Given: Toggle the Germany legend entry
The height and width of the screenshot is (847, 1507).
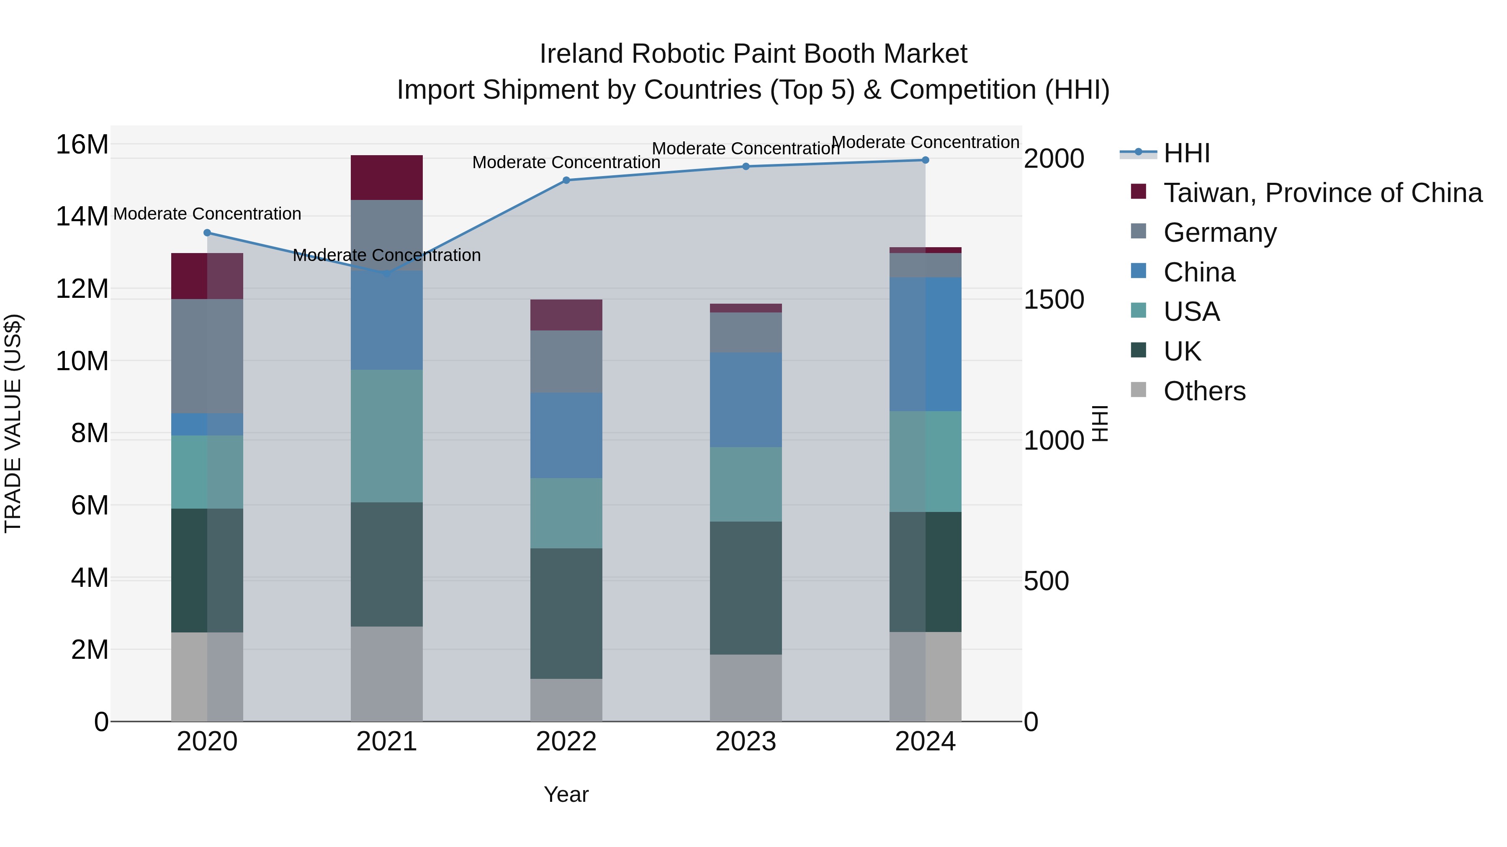Looking at the screenshot, I should (1204, 232).
